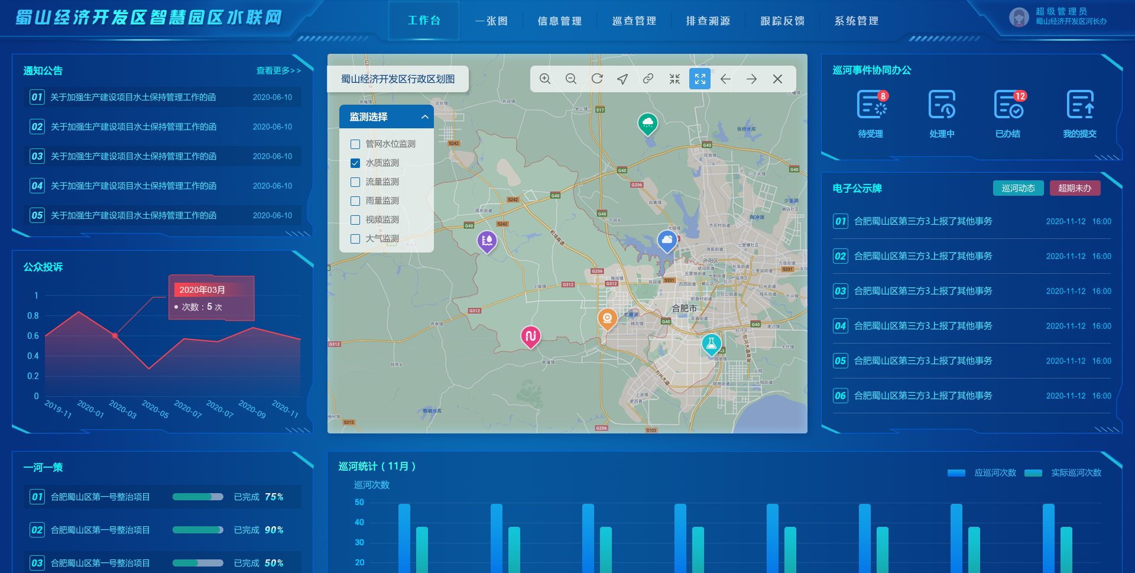
Task: Open the 待受理 pending events icon
Action: tap(871, 106)
